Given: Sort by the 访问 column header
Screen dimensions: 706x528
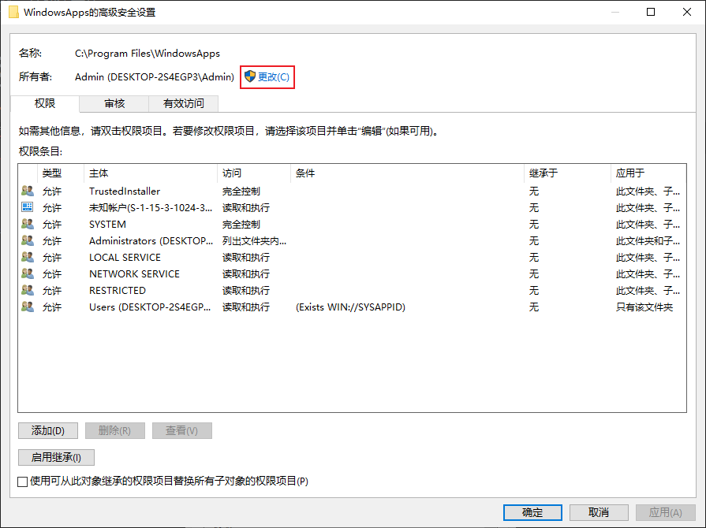Looking at the screenshot, I should [x=254, y=173].
